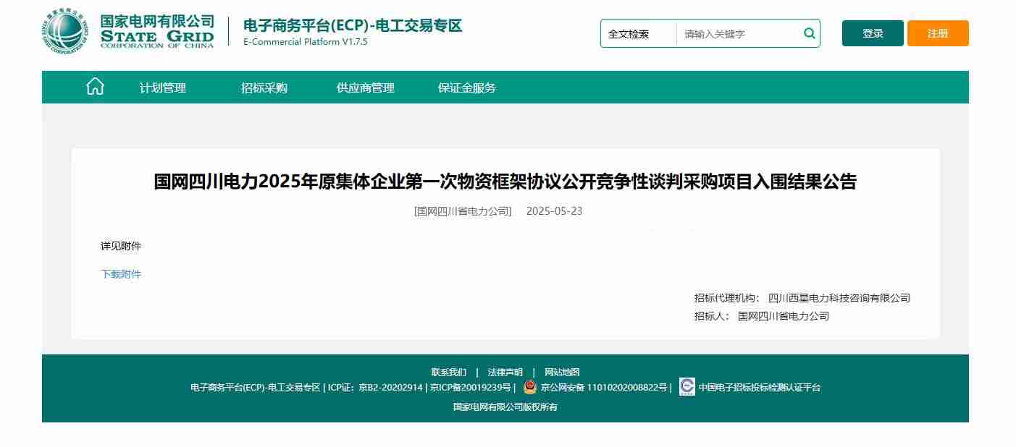Click 中国电子招标投标检测认证平台 link
Screen dimensions: 1016x447
(760, 388)
